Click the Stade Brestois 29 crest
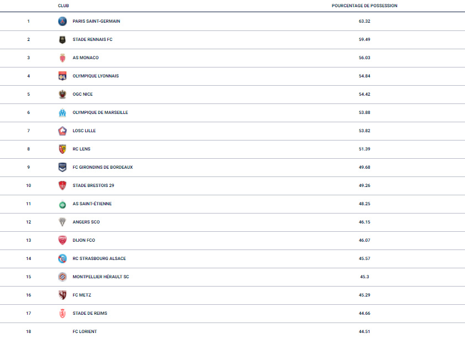465x338 pixels. (62, 185)
